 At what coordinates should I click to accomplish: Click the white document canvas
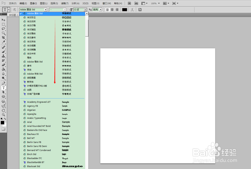point(158,106)
